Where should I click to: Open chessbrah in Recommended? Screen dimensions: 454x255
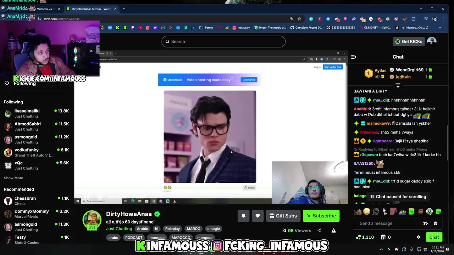pos(37,201)
